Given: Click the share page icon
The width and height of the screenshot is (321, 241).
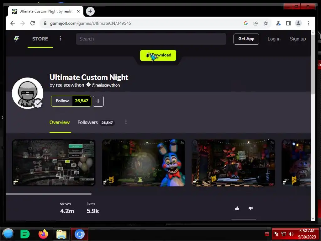Looking at the screenshot, I should (x=256, y=23).
